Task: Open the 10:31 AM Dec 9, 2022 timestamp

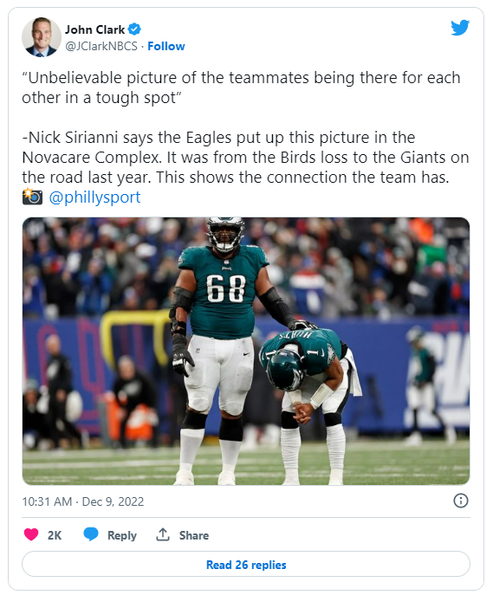Action: click(83, 501)
